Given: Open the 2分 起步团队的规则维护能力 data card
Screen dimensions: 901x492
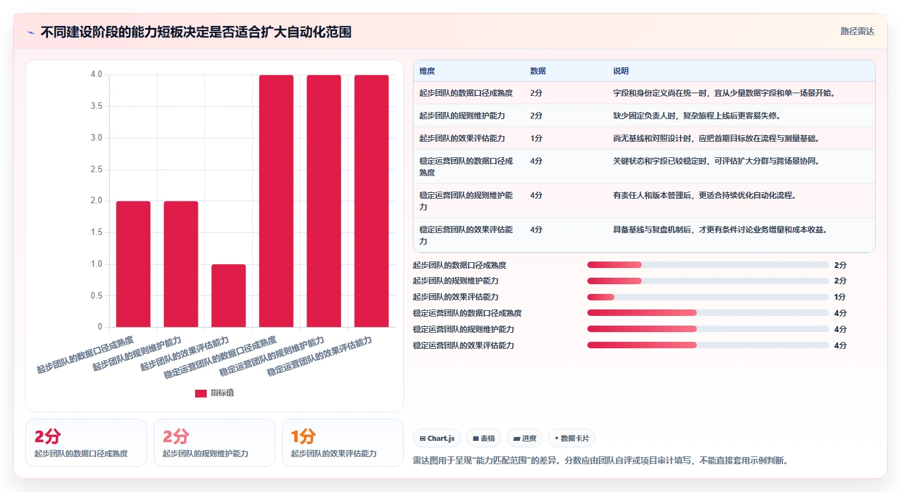Looking at the screenshot, I should 215,443.
